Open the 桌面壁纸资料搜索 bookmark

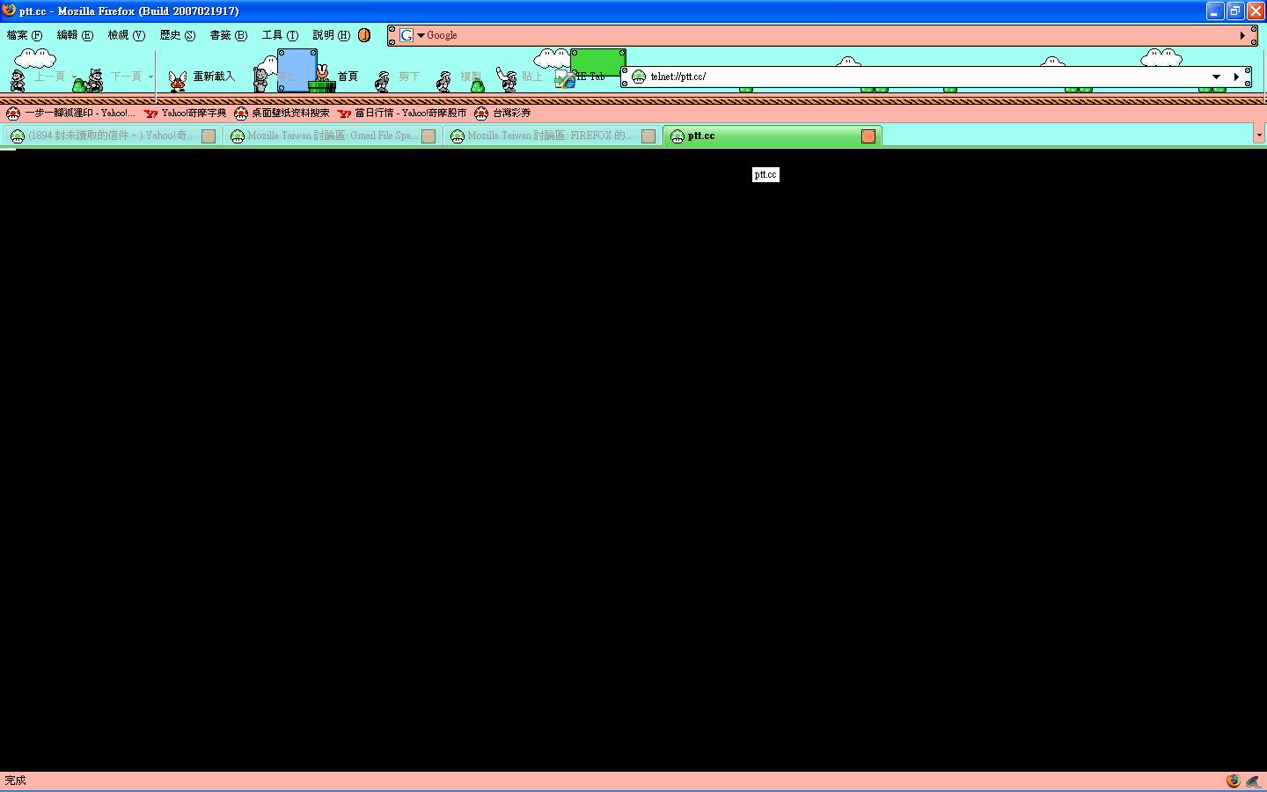pos(282,113)
